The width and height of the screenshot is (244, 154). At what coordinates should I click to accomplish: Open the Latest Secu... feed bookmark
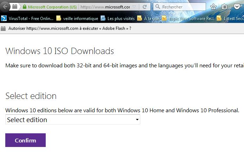230,19
